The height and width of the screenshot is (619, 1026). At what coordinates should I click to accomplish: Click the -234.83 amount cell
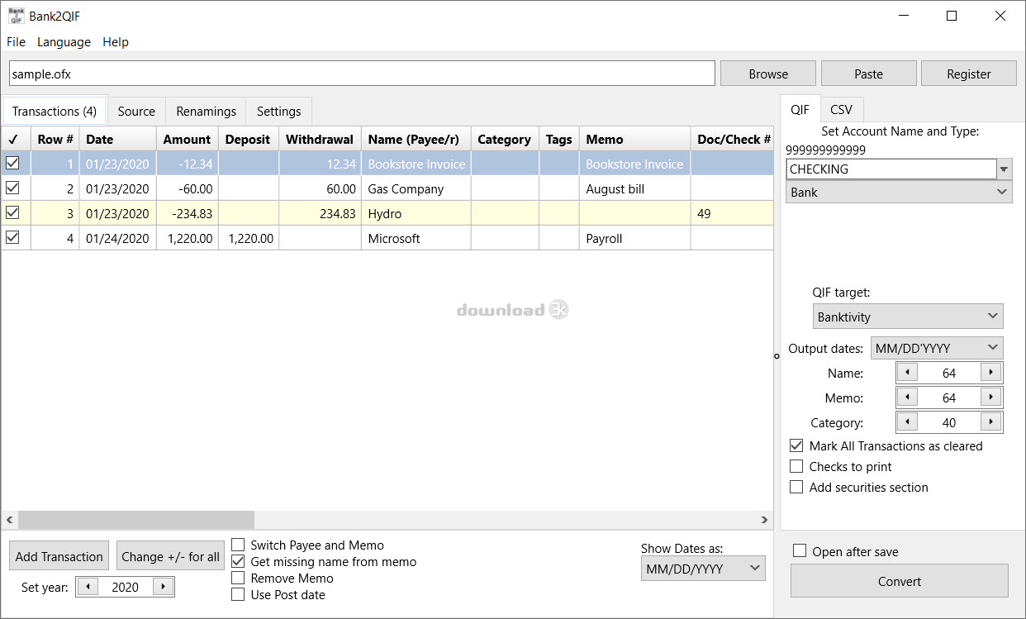188,213
